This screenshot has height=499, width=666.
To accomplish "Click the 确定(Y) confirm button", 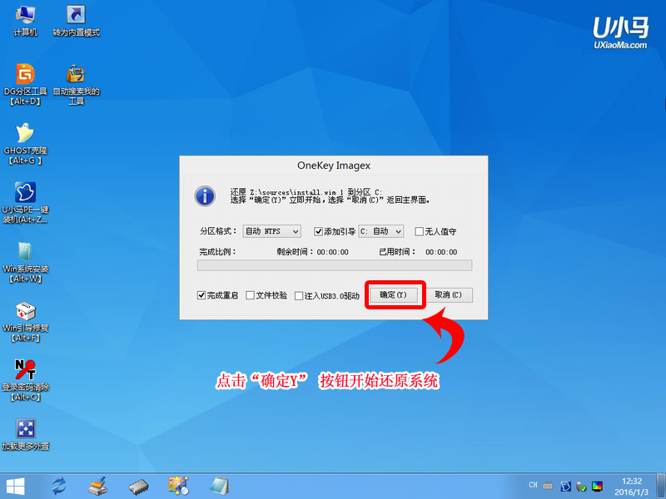I will (x=395, y=294).
